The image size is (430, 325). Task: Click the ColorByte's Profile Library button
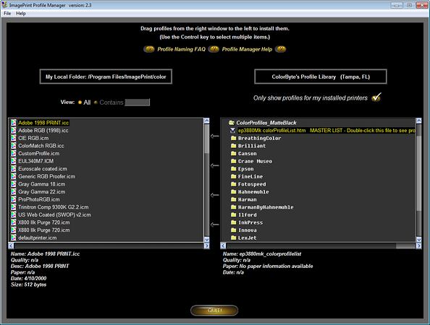pos(321,77)
